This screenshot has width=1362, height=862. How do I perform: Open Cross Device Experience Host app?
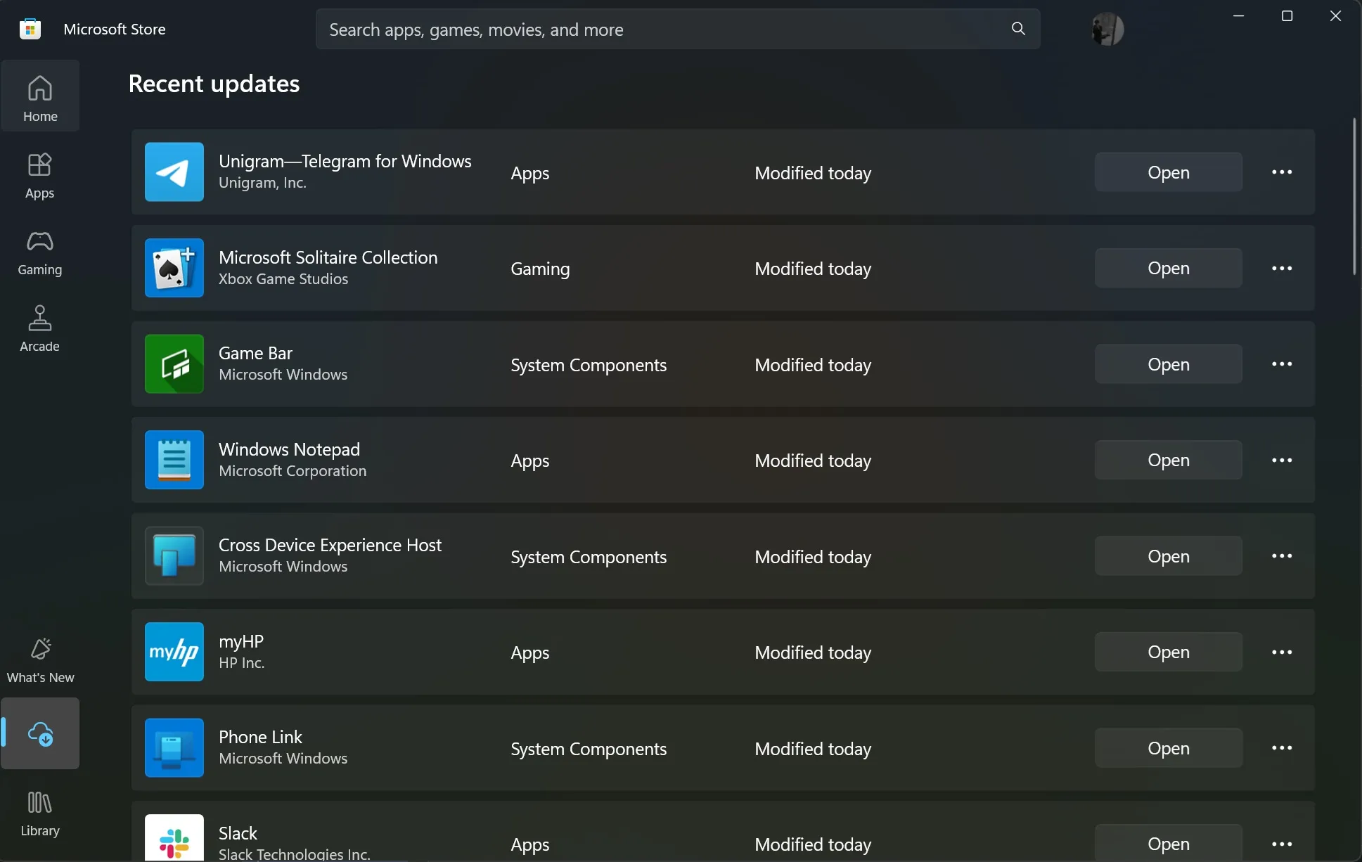[1169, 555]
